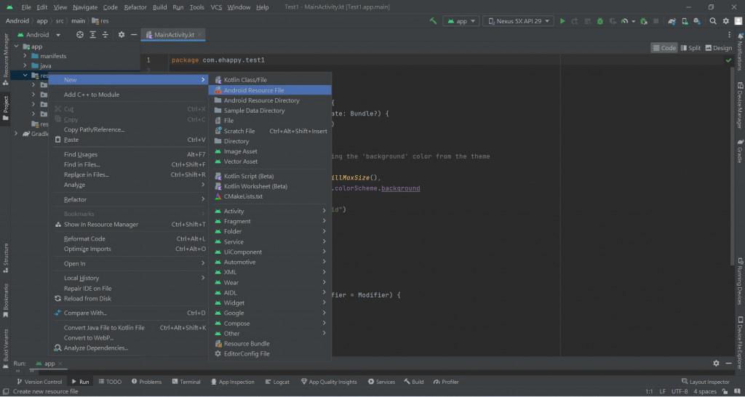
Task: Click the Select Opened File target icon
Action: tap(80, 35)
